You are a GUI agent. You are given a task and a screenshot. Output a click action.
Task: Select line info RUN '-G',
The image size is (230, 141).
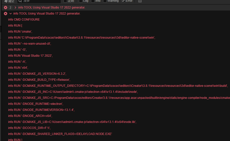[x=17, y=50]
